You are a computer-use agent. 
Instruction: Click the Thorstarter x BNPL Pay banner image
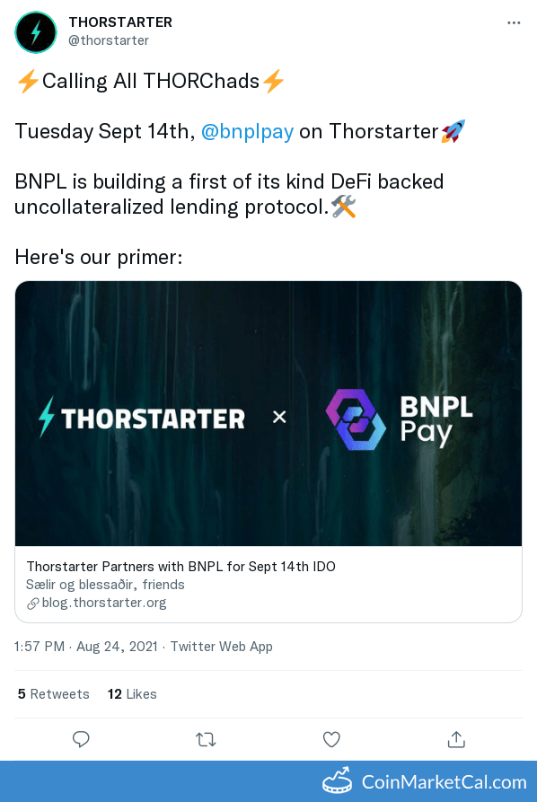click(x=268, y=413)
